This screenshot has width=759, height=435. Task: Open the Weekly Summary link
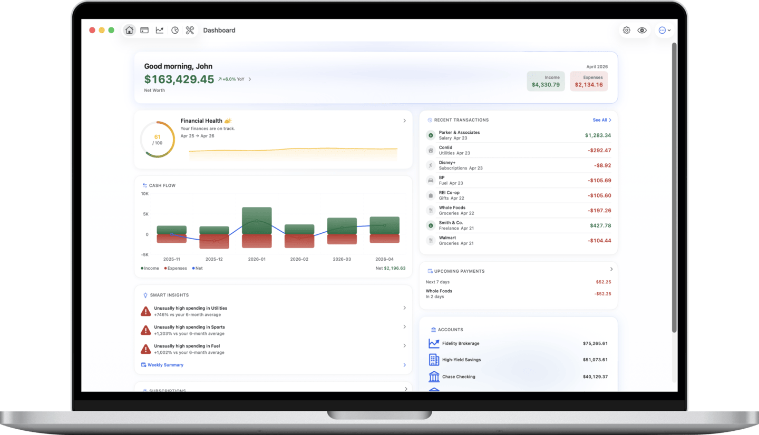pyautogui.click(x=166, y=365)
